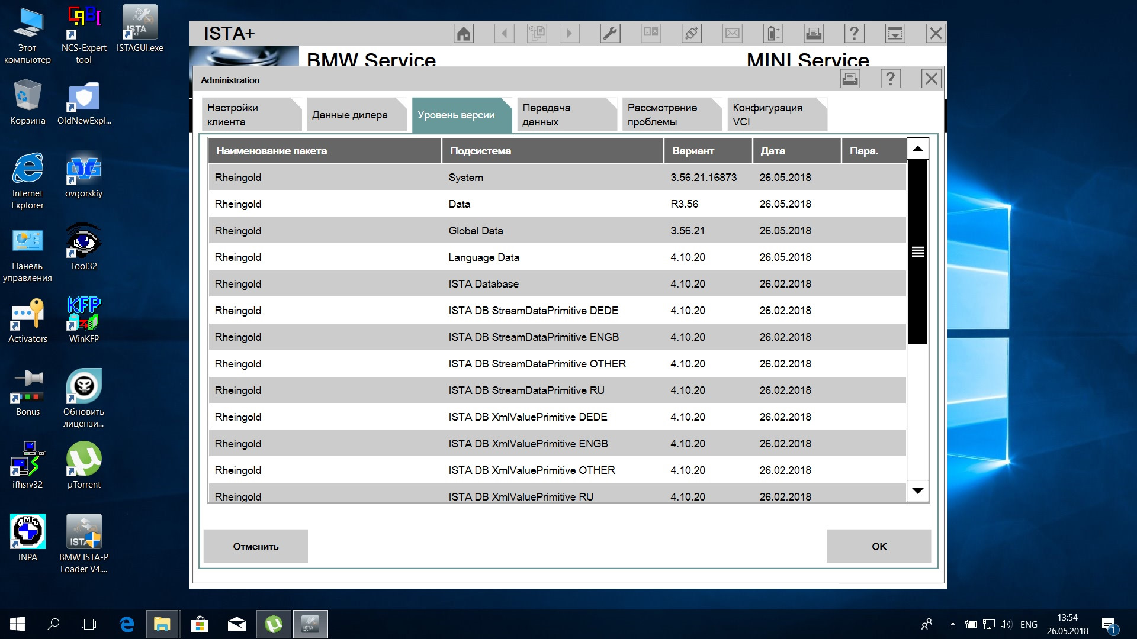
Task: Select ISTA DB XmlValuePrimitive ENGB row
Action: tap(557, 444)
